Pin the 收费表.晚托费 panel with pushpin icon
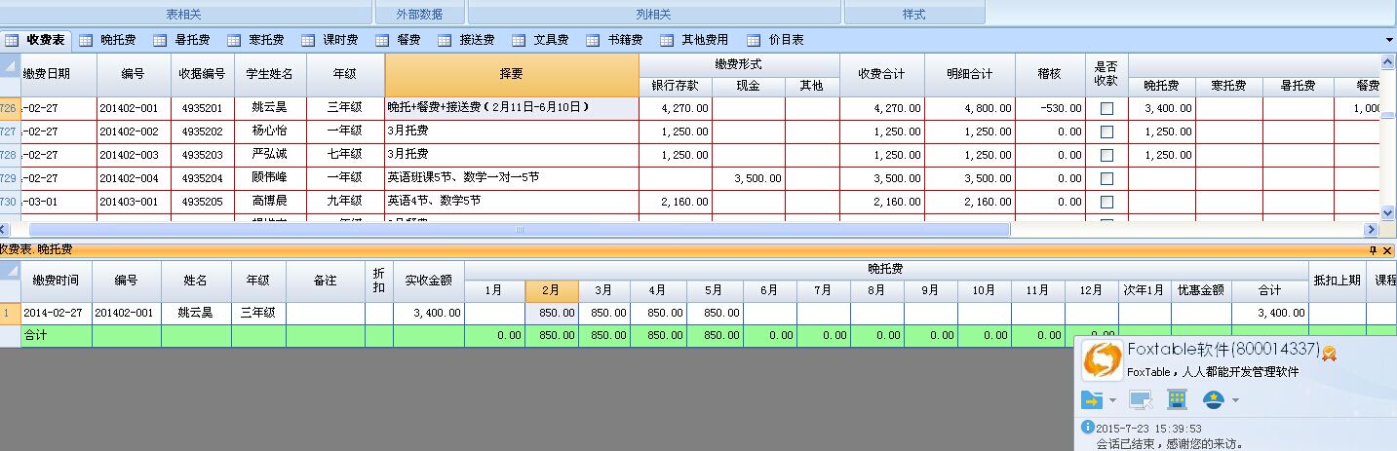This screenshot has width=1397, height=451. tap(1373, 250)
